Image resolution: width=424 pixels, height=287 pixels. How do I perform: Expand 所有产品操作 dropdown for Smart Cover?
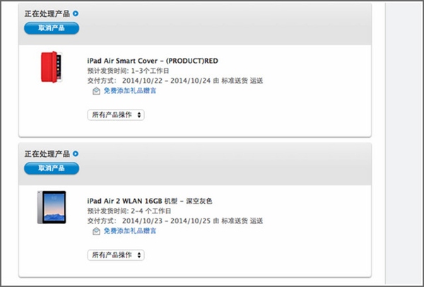116,115
